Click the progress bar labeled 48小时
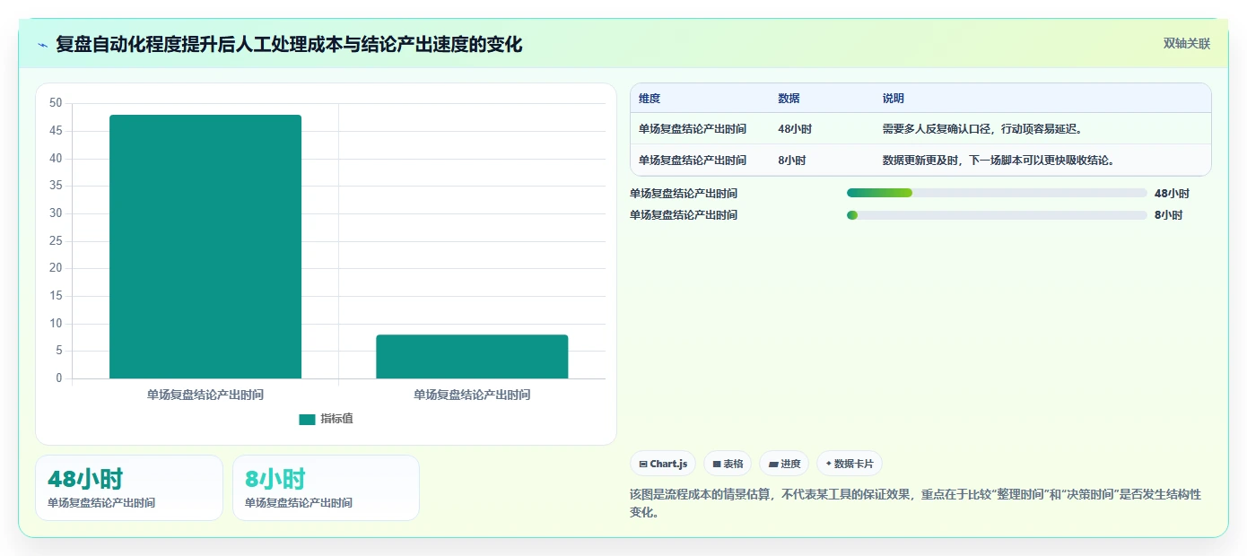 [997, 193]
